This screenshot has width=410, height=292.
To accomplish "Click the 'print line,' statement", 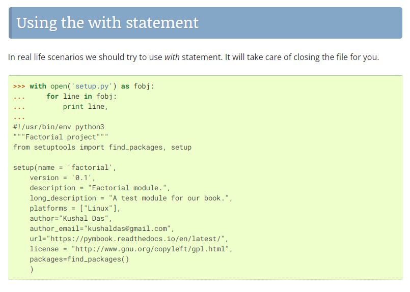I will [x=86, y=106].
